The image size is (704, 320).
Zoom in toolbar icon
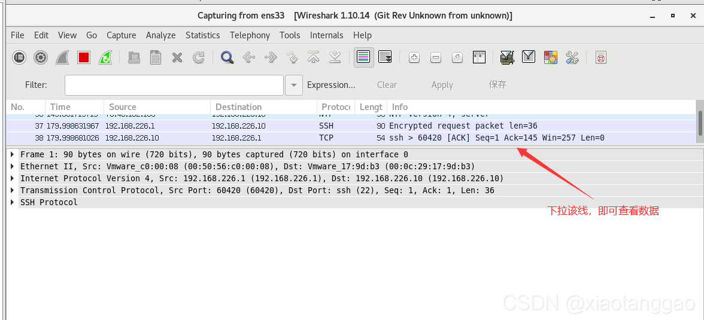pyautogui.click(x=414, y=57)
